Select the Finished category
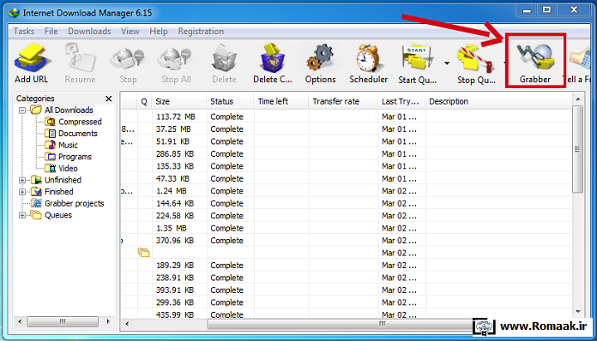Image resolution: width=597 pixels, height=341 pixels. click(x=58, y=192)
